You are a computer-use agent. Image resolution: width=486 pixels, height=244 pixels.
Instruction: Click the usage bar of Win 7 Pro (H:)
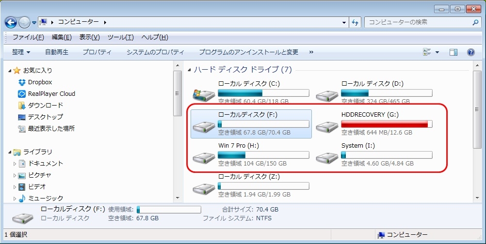click(x=263, y=155)
